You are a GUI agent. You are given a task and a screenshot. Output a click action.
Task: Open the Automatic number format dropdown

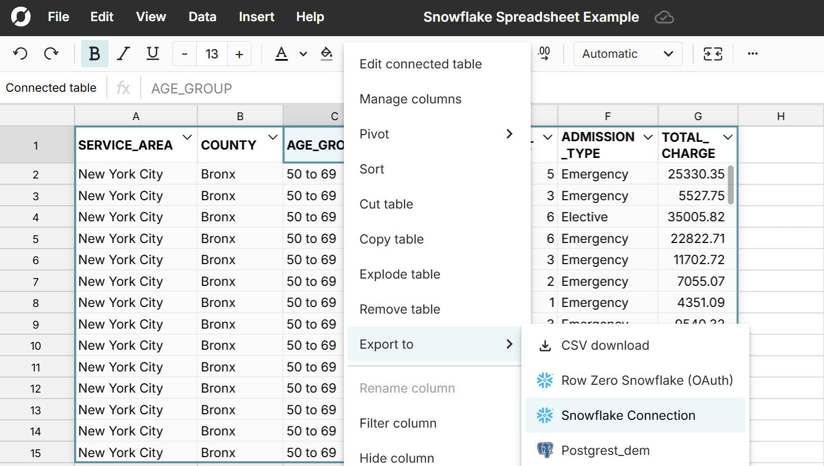[628, 54]
